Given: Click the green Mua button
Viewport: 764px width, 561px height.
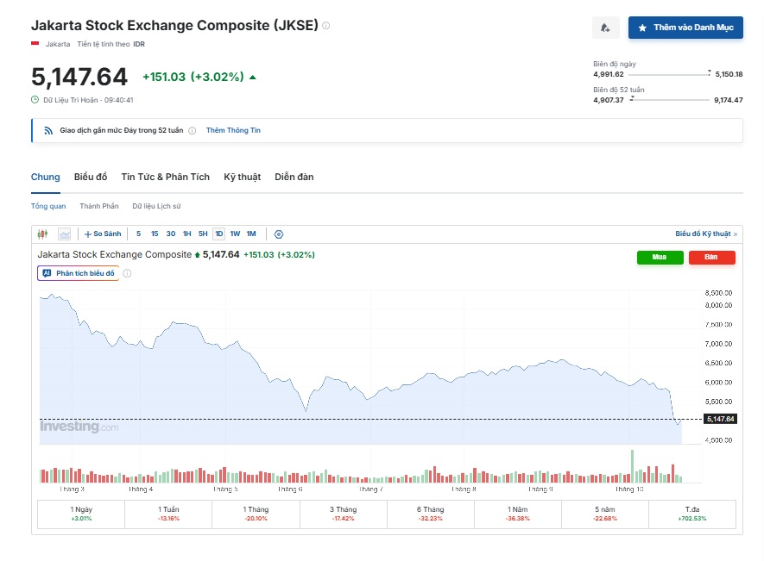Looking at the screenshot, I should point(660,258).
